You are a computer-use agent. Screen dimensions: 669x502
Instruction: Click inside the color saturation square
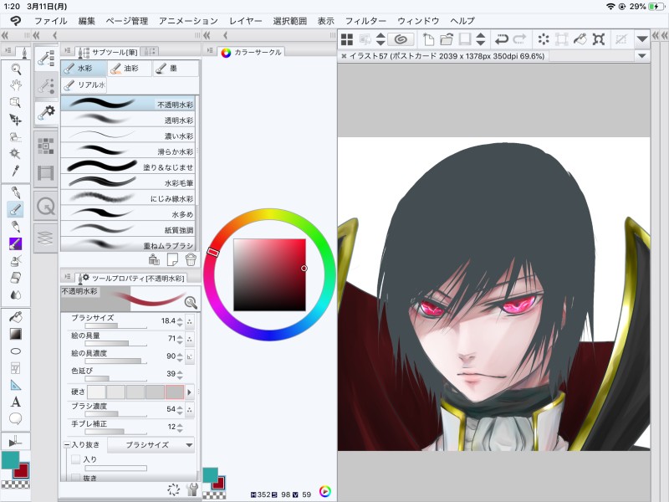click(x=269, y=275)
